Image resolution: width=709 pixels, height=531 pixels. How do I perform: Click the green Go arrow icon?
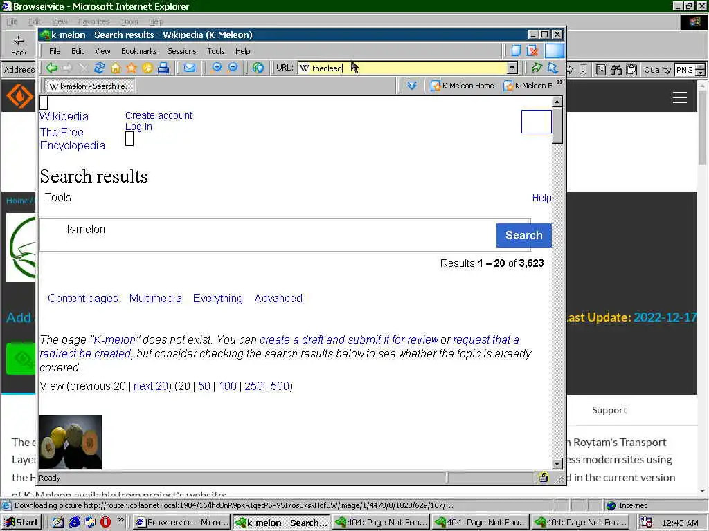point(537,68)
